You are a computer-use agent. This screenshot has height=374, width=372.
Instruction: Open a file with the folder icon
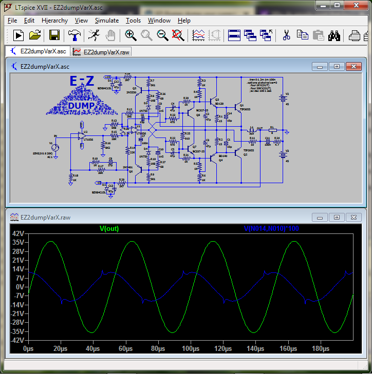point(35,35)
